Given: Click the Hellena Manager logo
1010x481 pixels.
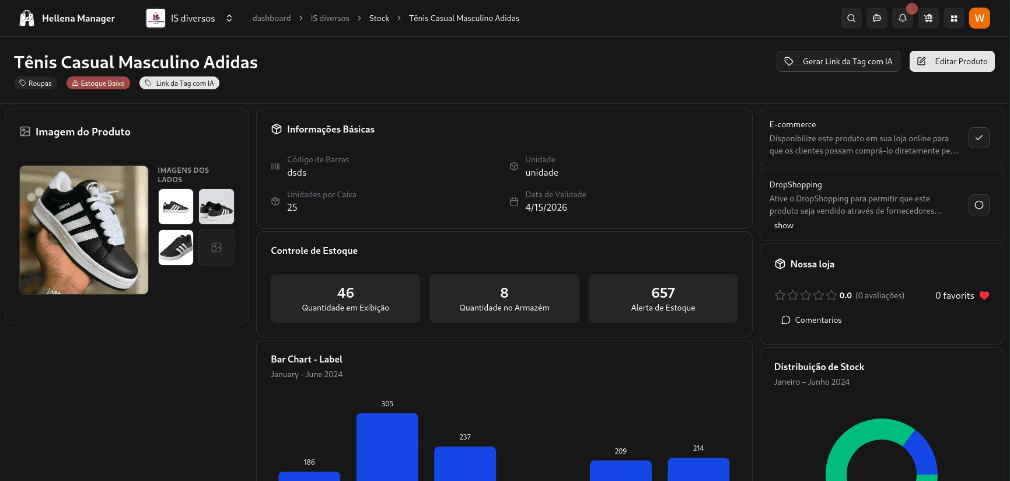Looking at the screenshot, I should [27, 18].
